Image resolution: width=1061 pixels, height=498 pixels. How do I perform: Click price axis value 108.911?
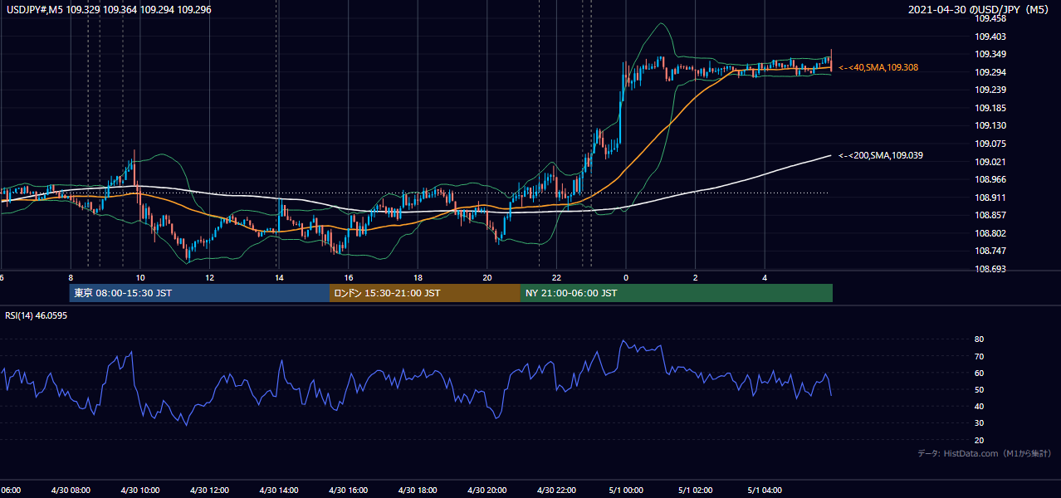click(990, 198)
